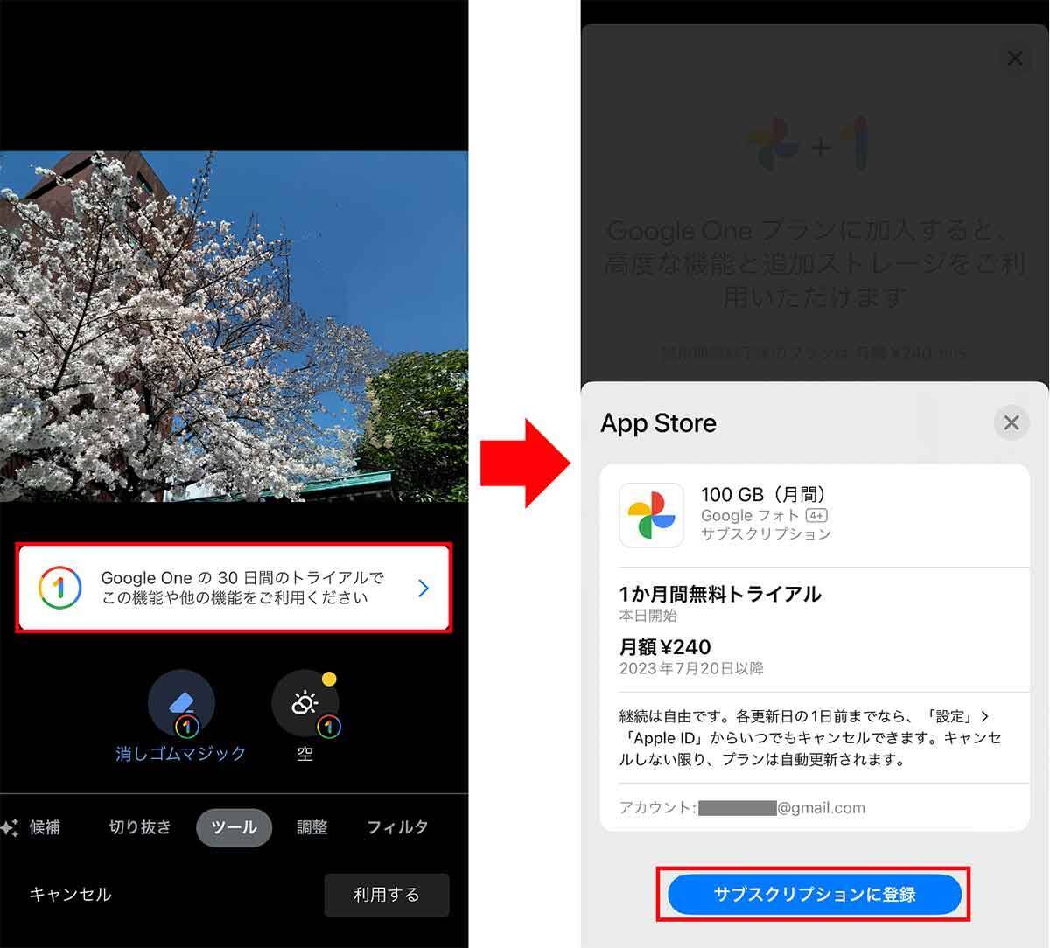
Task: Open the 調整 tab
Action: (x=311, y=827)
